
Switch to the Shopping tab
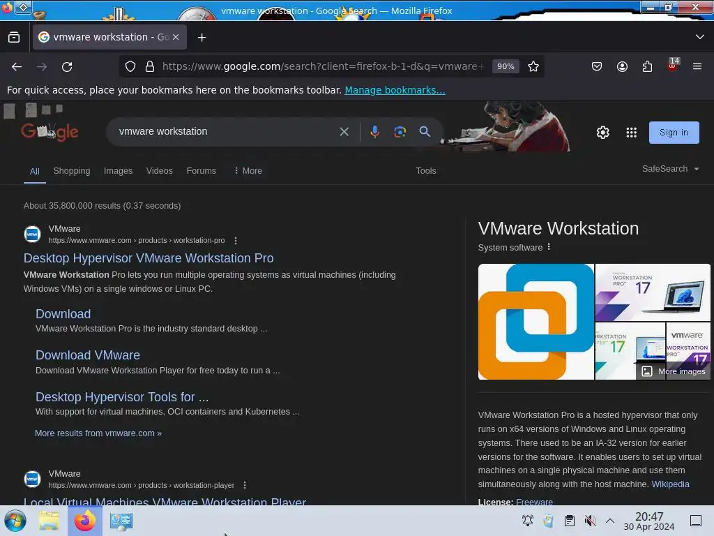(72, 171)
